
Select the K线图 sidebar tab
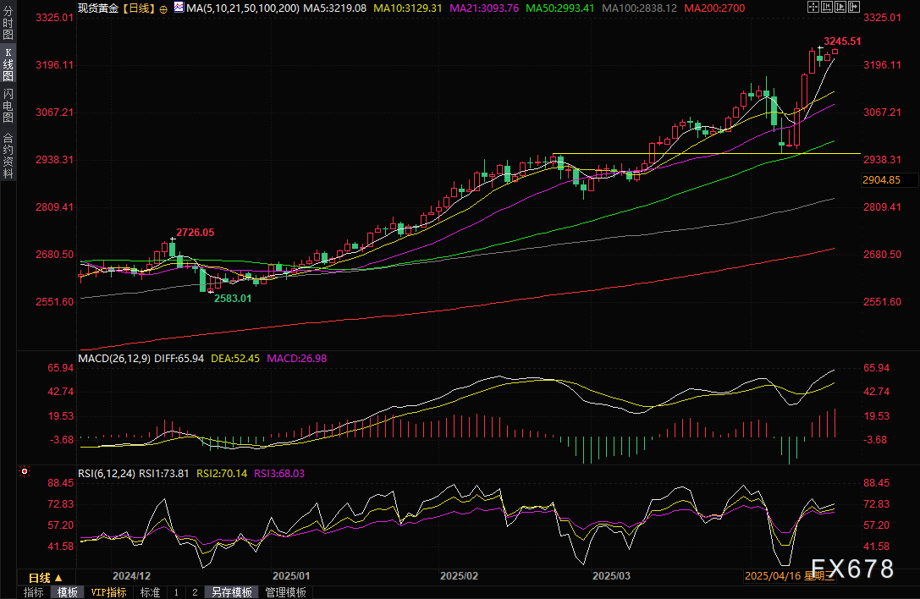tap(8, 63)
